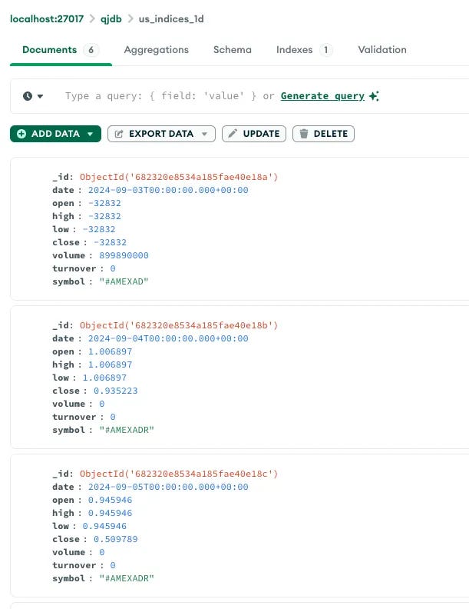Switch to the Validation tab

[382, 50]
